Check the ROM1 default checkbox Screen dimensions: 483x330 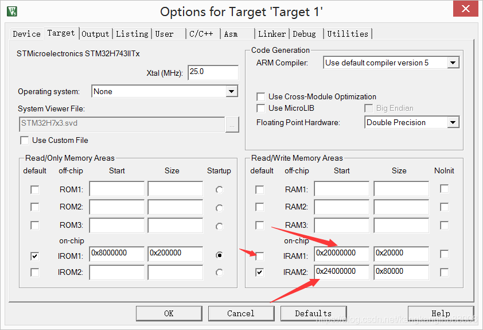pyautogui.click(x=35, y=189)
